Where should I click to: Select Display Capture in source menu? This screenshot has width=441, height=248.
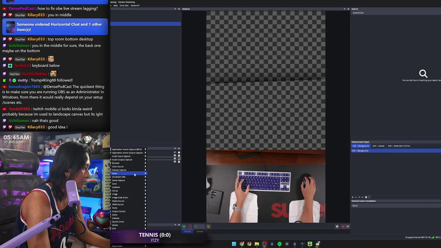tap(128, 170)
